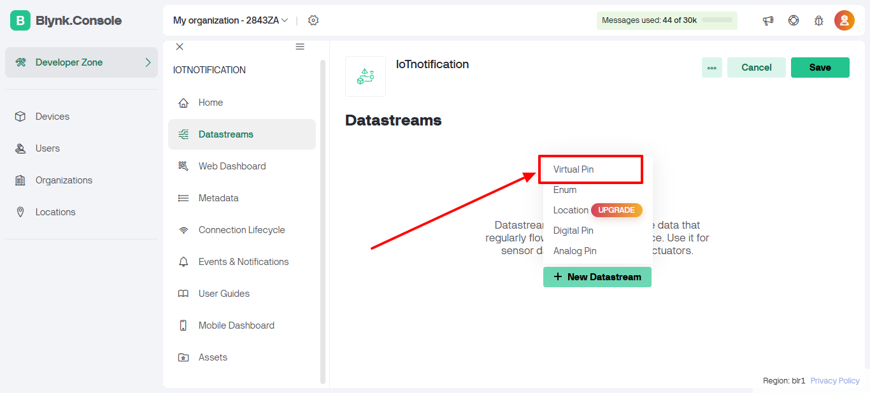Go to Organizations
This screenshot has width=870, height=393.
[x=82, y=180]
